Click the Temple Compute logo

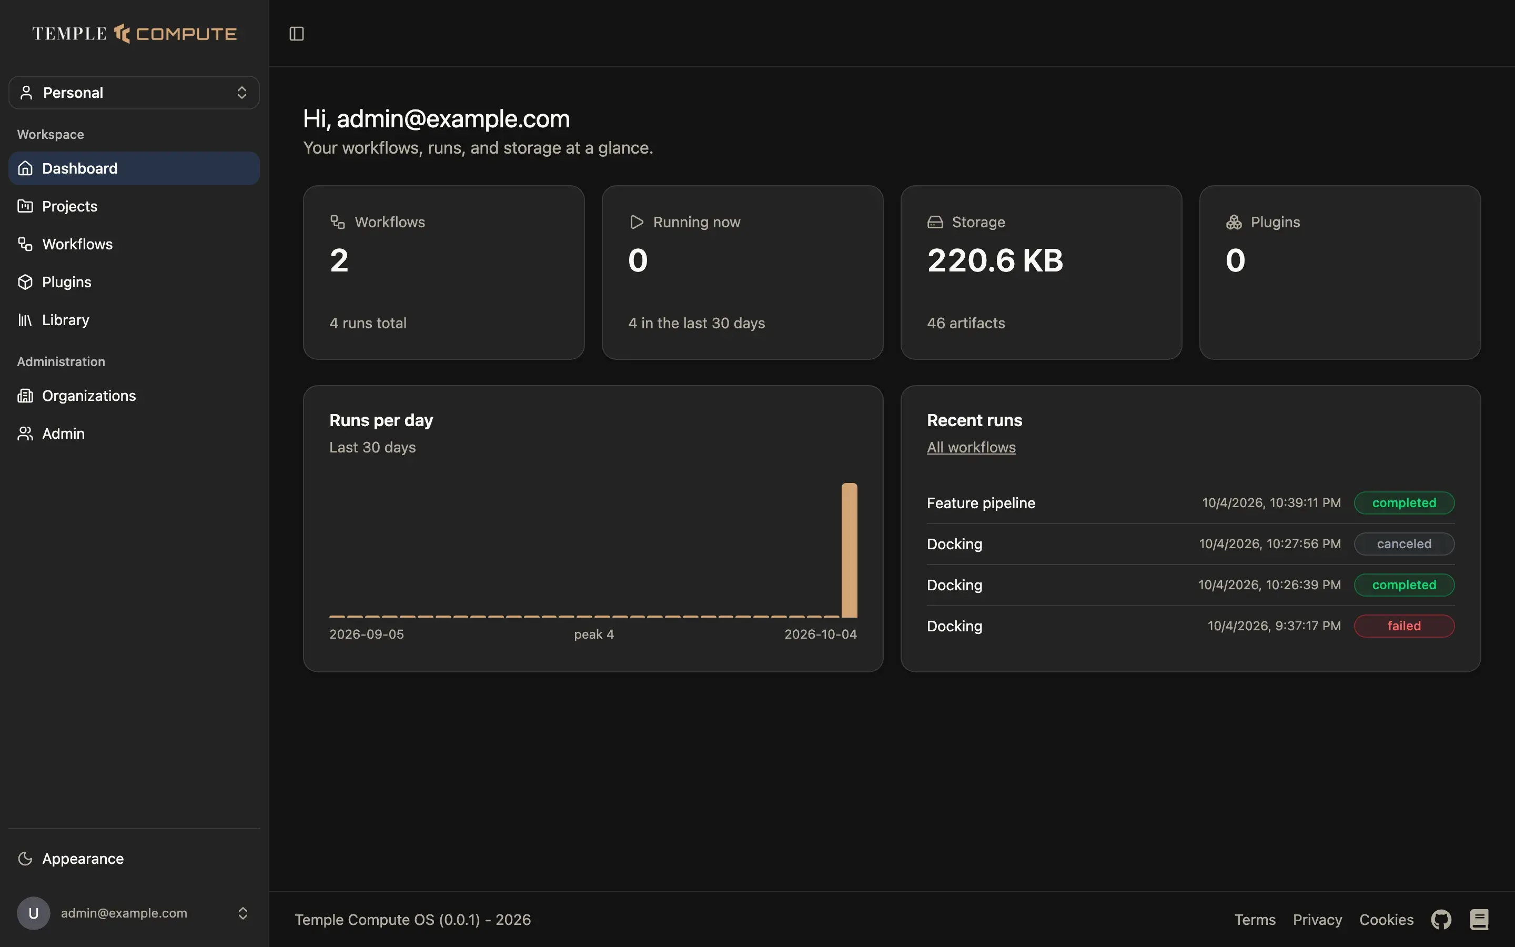coord(135,34)
